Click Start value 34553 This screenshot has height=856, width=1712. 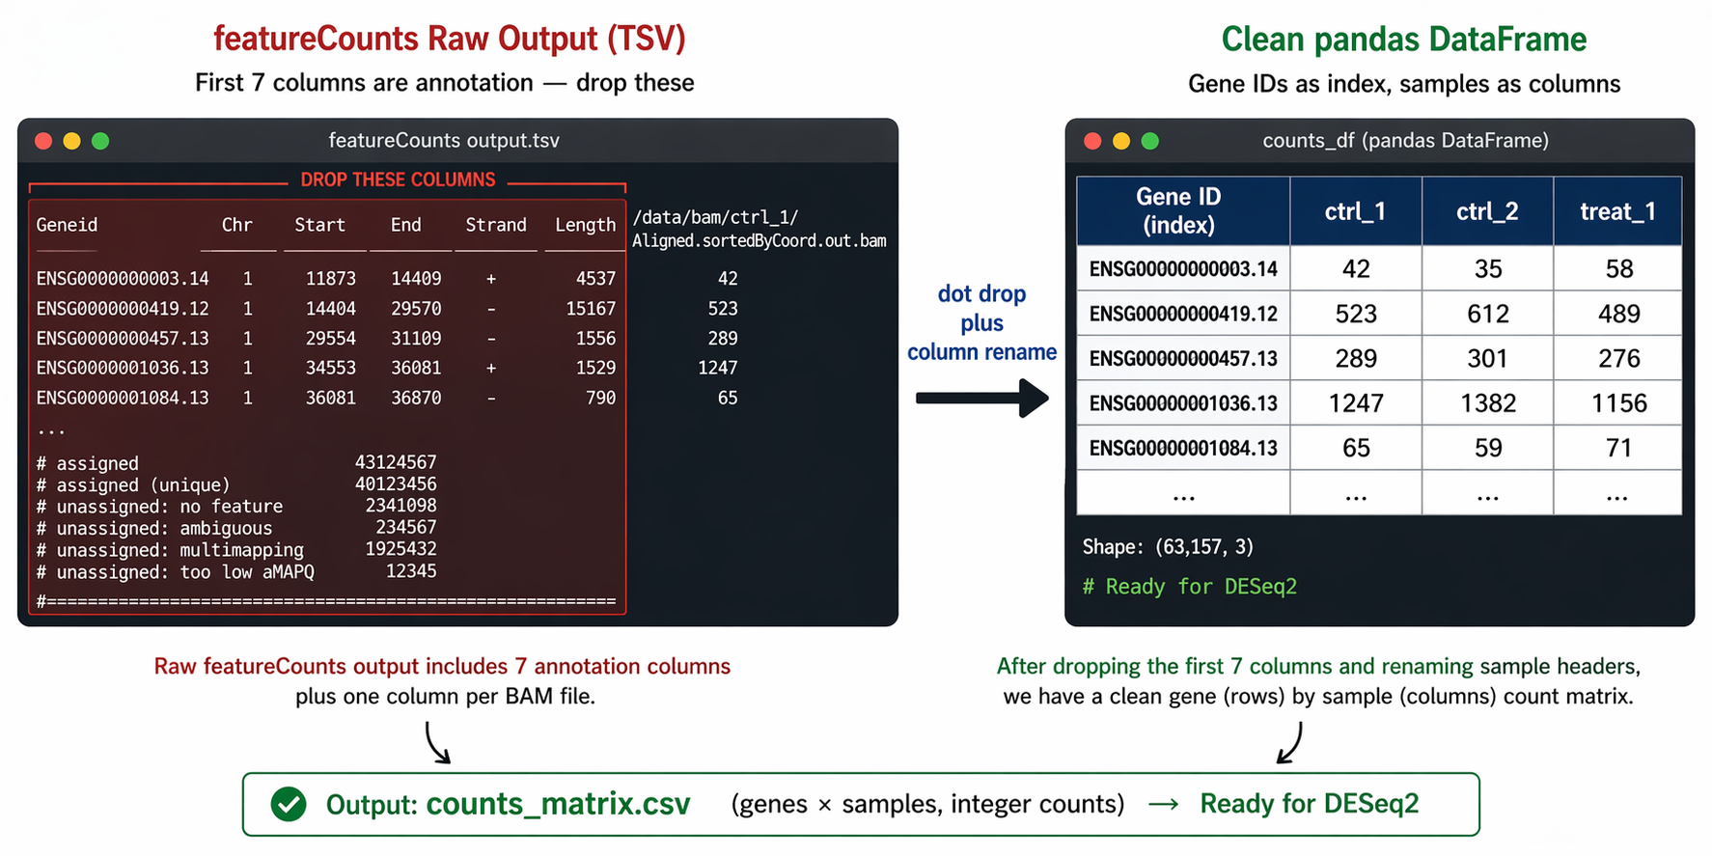(x=331, y=368)
